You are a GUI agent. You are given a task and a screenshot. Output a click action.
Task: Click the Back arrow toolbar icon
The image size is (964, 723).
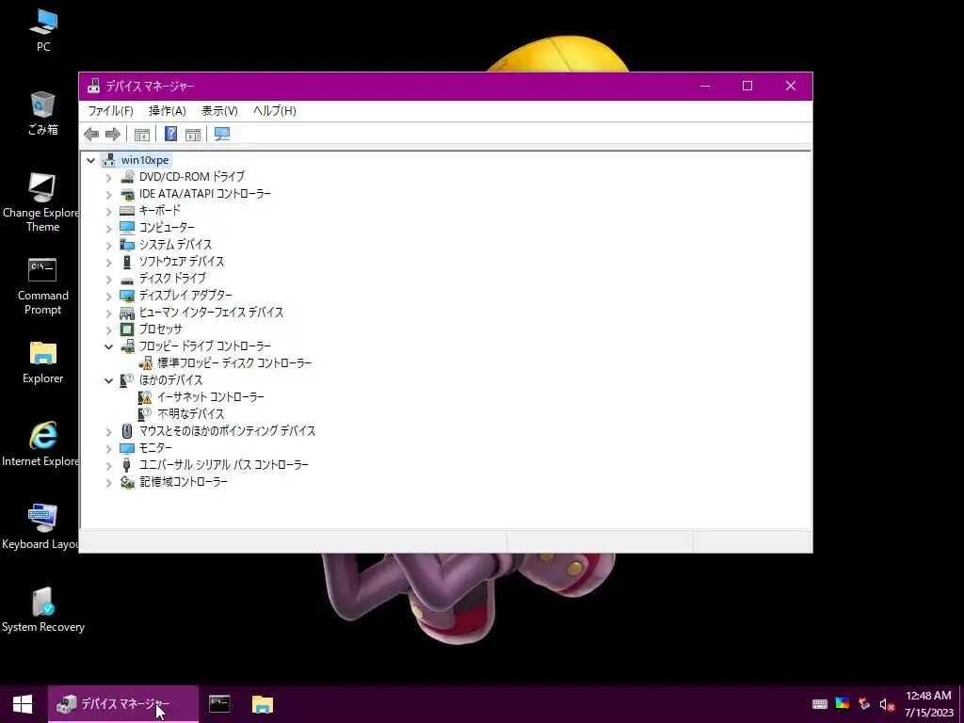click(x=91, y=134)
